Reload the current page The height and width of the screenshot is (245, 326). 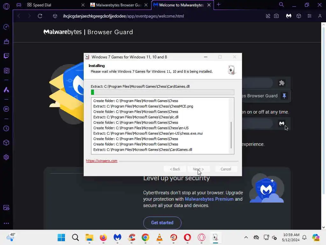click(40, 16)
